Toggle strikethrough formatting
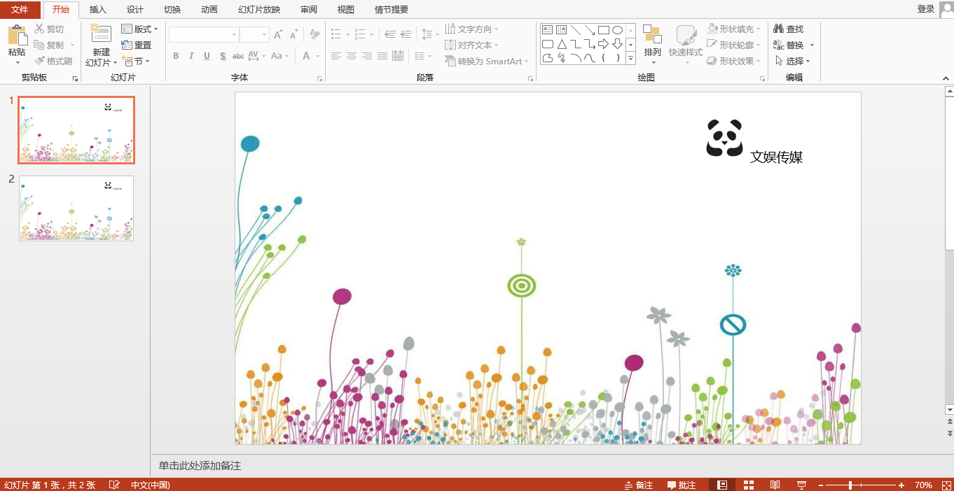Image resolution: width=954 pixels, height=491 pixels. click(x=238, y=56)
